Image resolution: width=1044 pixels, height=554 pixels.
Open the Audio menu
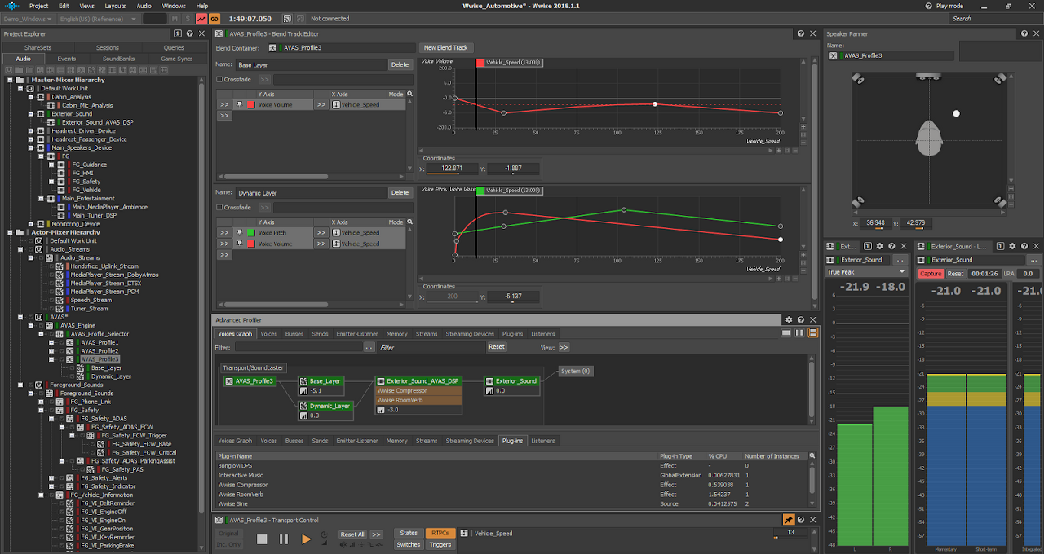(144, 6)
